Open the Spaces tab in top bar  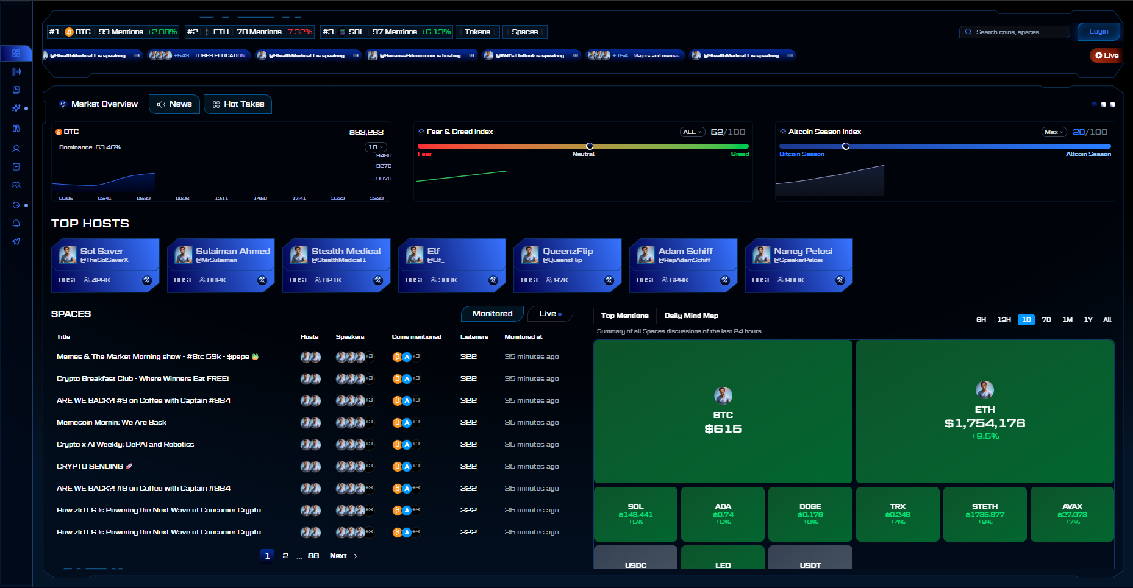(x=525, y=32)
